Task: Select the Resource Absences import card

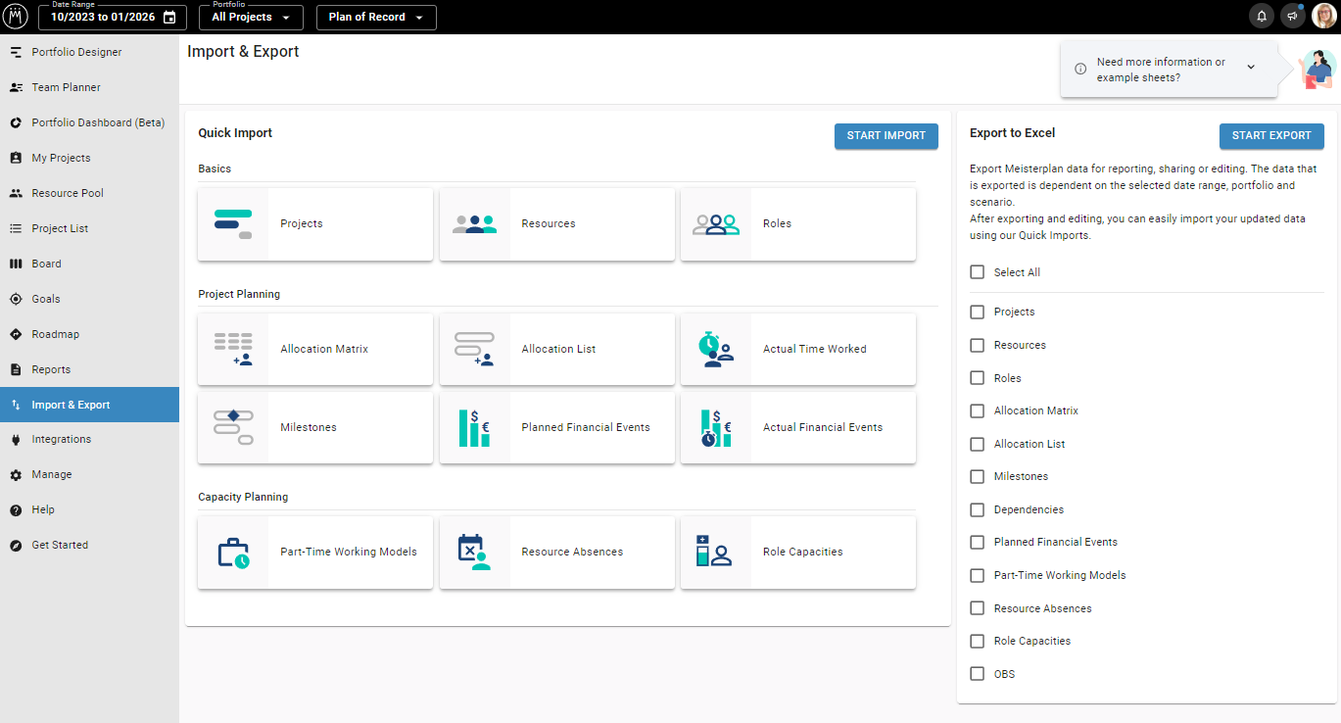Action: click(557, 553)
